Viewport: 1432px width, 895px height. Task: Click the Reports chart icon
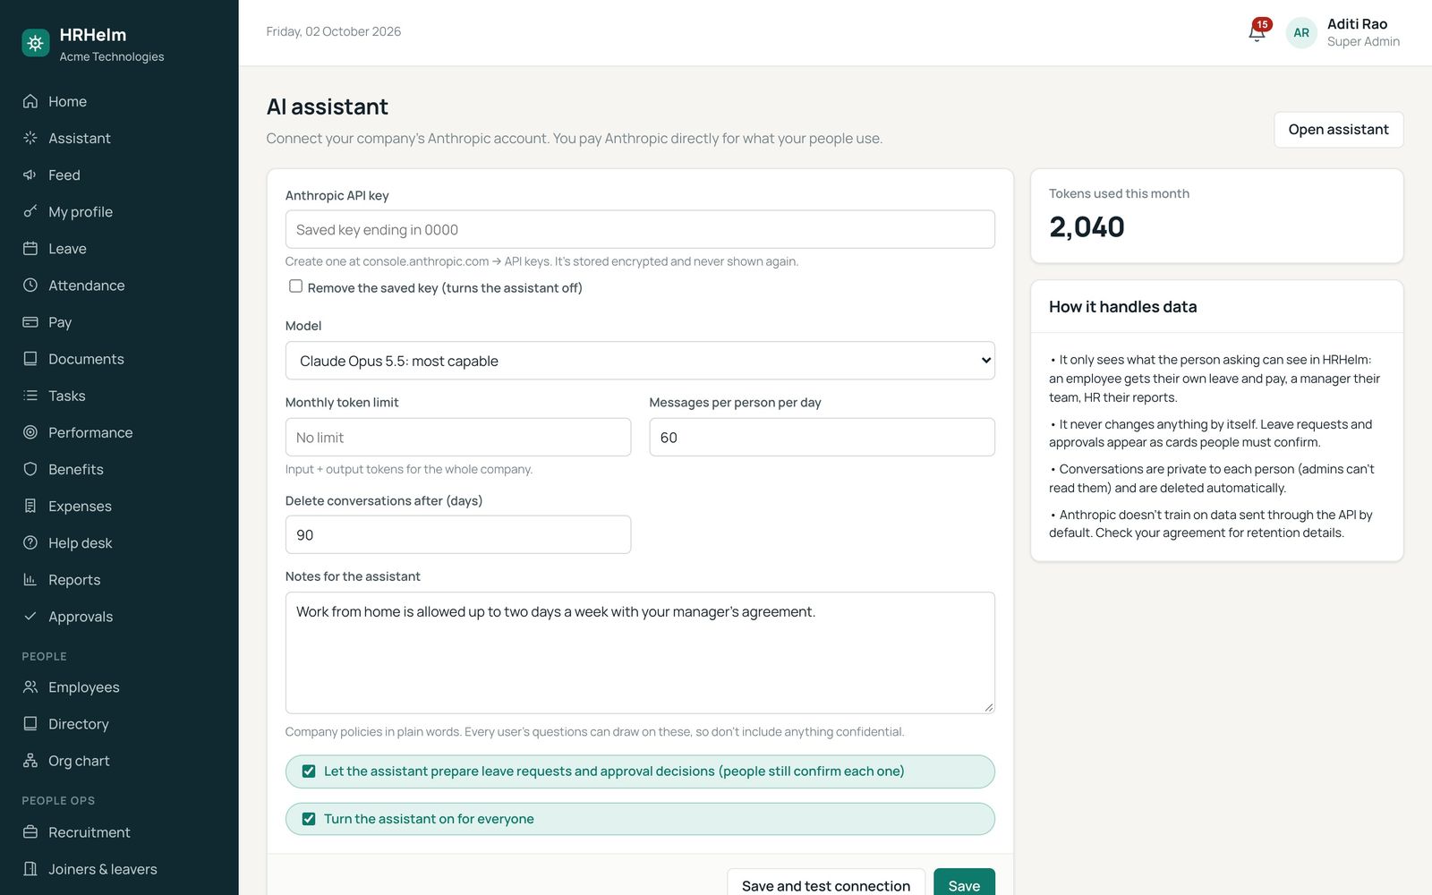(30, 579)
